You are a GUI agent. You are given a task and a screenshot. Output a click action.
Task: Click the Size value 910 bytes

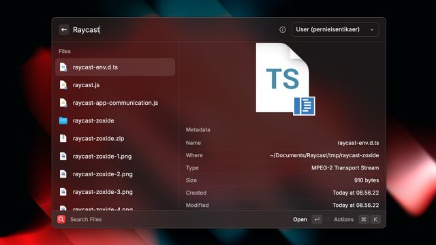tap(367, 180)
